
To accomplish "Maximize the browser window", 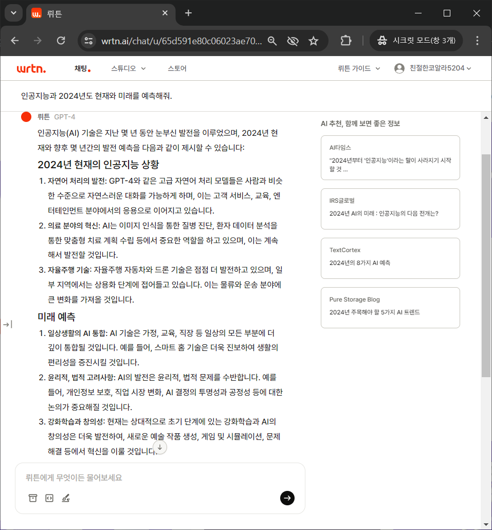I will [447, 13].
